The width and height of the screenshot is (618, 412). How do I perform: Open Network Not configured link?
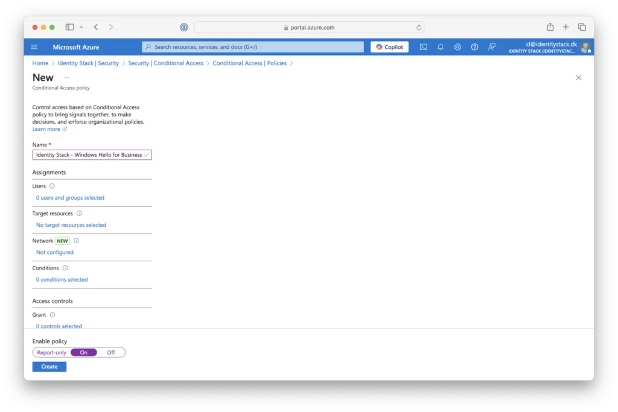point(55,252)
